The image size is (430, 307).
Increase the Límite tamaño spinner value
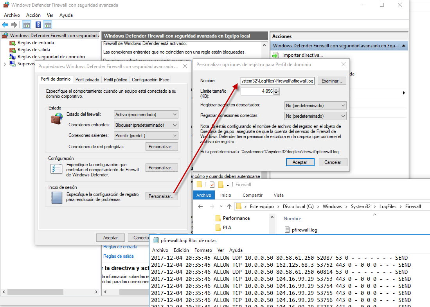pyautogui.click(x=276, y=90)
